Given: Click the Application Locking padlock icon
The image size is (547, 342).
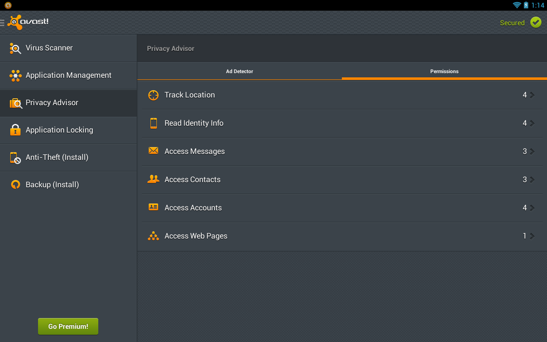Looking at the screenshot, I should [x=15, y=130].
